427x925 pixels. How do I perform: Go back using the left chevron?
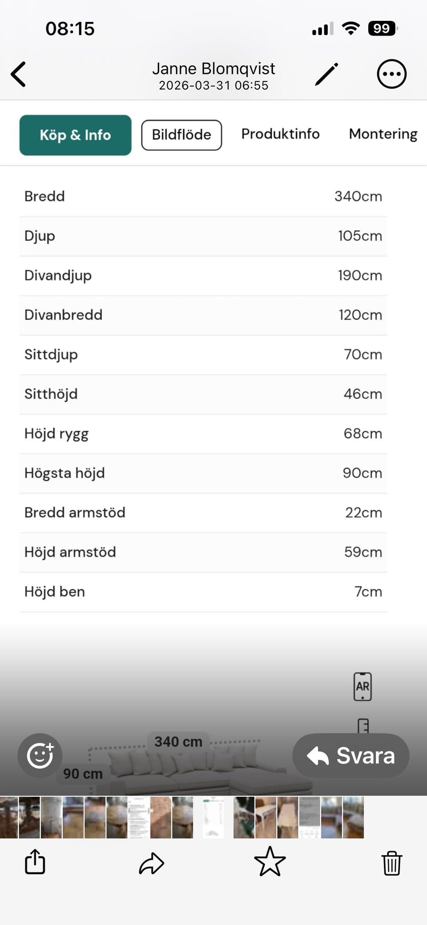click(x=19, y=74)
